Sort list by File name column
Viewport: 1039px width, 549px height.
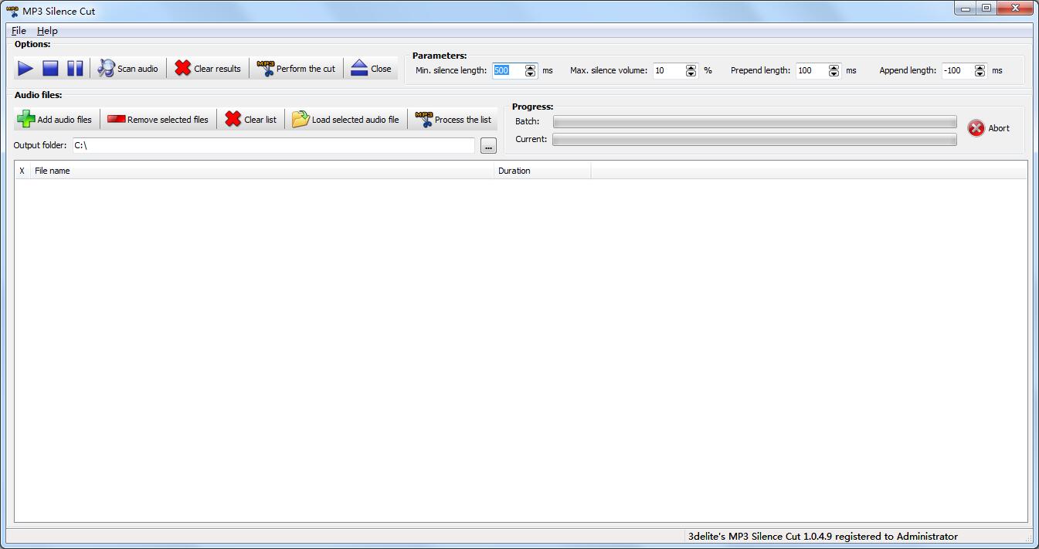pyautogui.click(x=262, y=171)
